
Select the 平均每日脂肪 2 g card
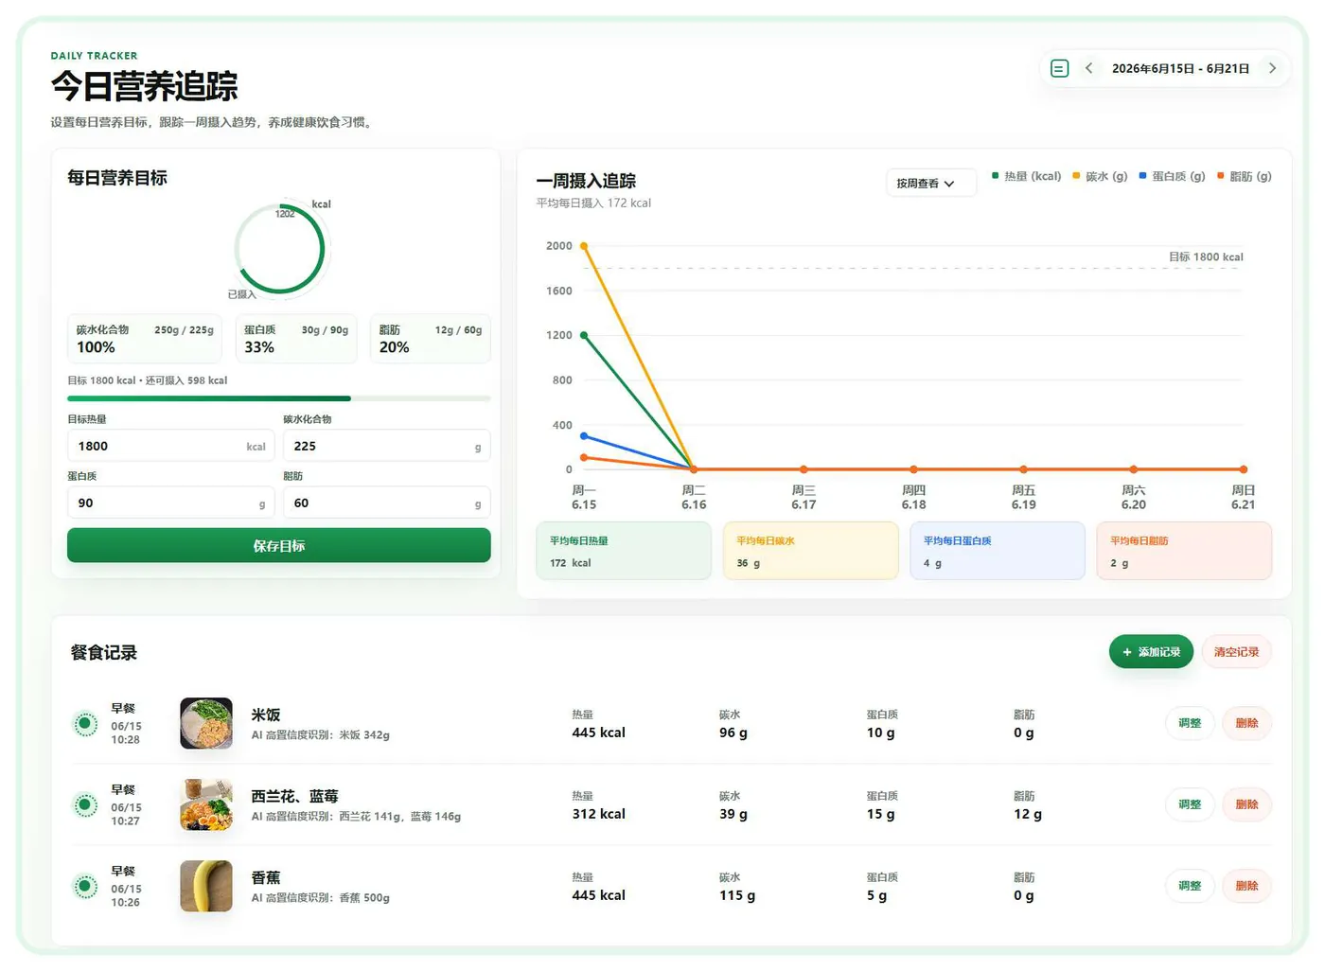click(1184, 551)
